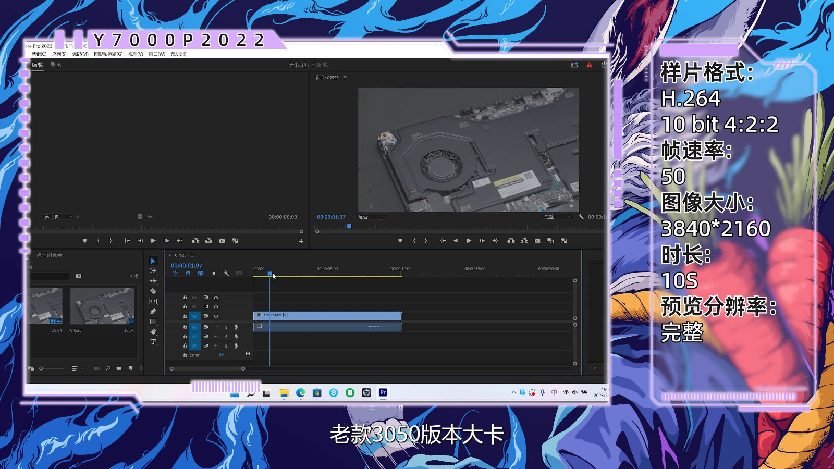834x469 pixels.
Task: Export frame from Source monitor camera icon
Action: coord(222,241)
